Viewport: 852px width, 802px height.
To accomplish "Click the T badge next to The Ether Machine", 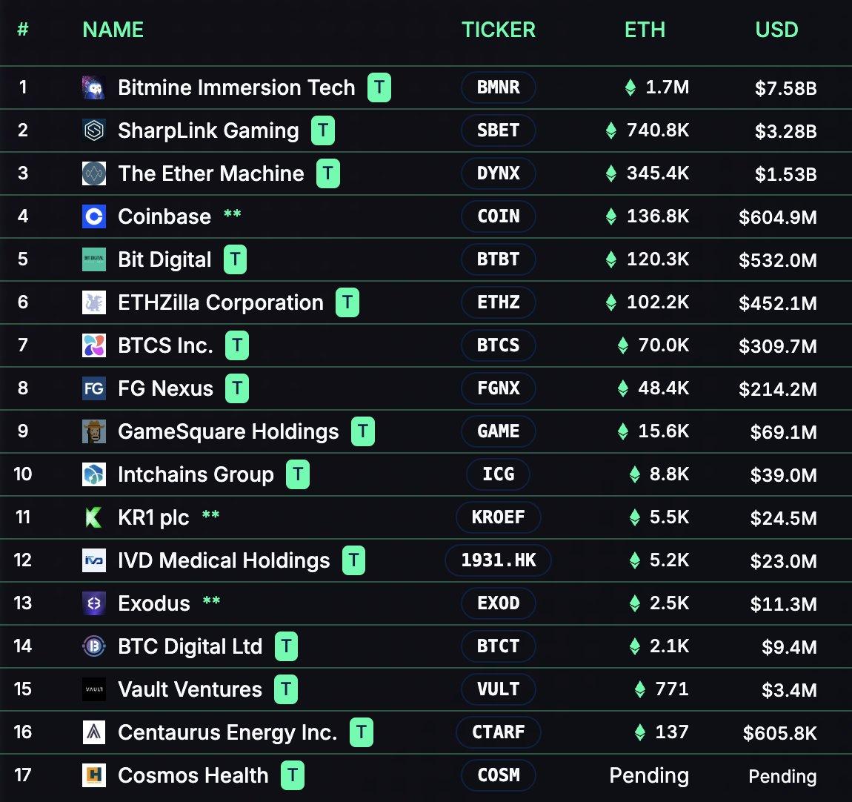I will 328,173.
